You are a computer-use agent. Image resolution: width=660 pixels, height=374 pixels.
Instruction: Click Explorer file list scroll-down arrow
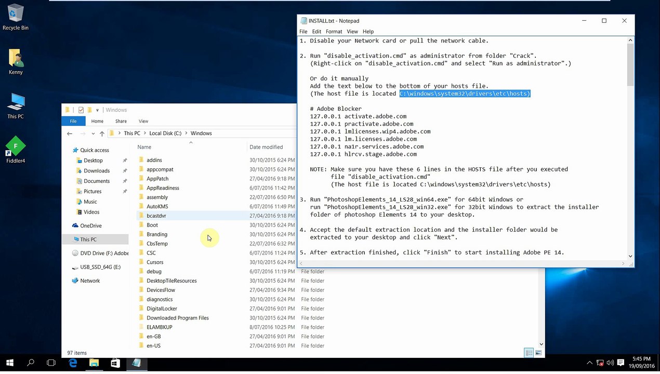(x=541, y=344)
